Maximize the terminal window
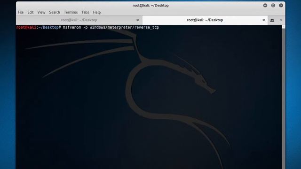Image resolution: width=301 pixels, height=169 pixels. (273, 5)
